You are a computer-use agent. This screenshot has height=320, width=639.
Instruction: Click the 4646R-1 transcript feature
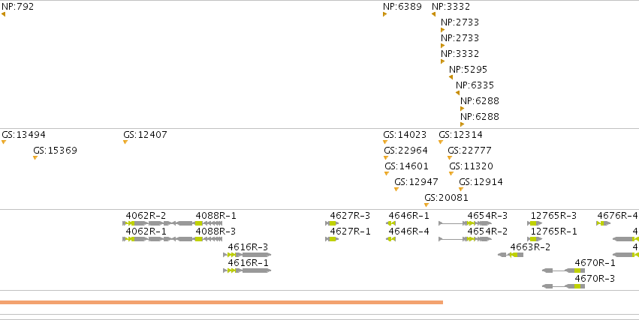click(390, 223)
